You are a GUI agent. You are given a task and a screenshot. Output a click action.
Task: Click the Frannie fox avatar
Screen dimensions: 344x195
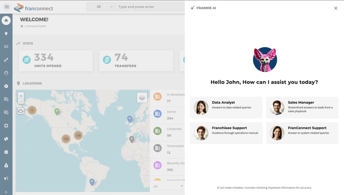point(265,59)
